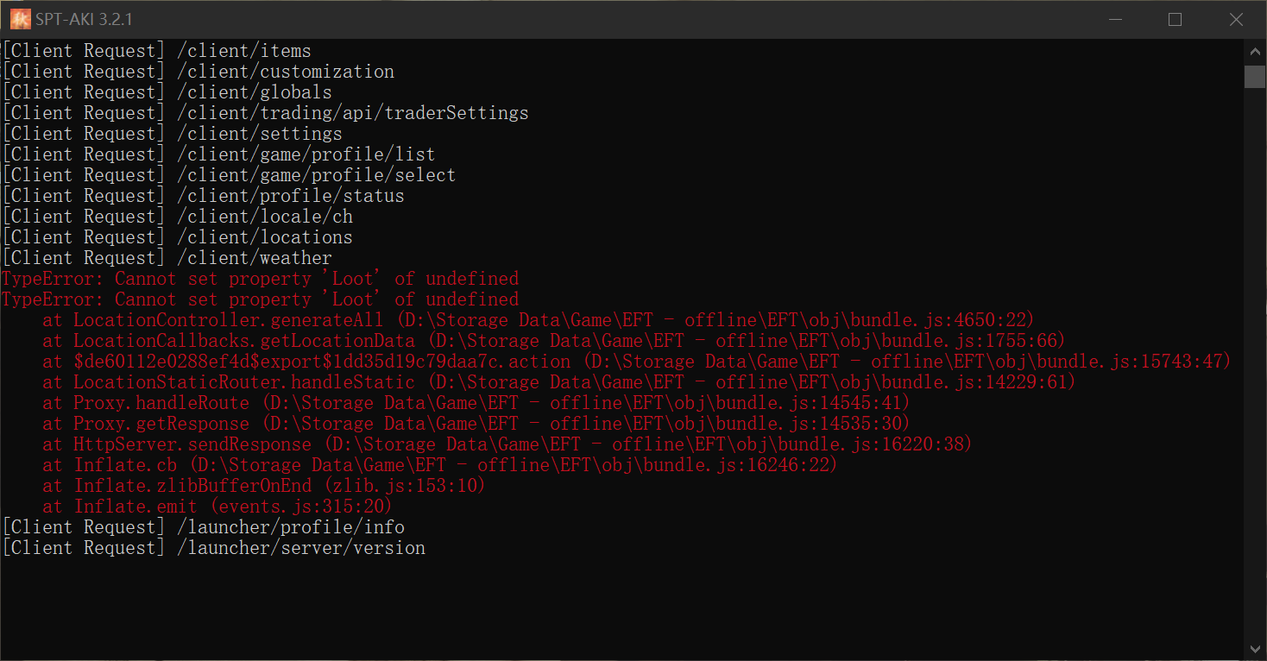Click the /client/weather request line
Viewport: 1267px width, 661px height.
coord(167,258)
